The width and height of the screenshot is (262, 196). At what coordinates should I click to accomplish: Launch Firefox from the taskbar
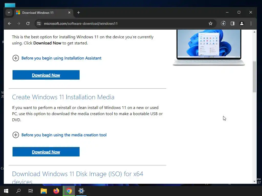tap(56, 191)
